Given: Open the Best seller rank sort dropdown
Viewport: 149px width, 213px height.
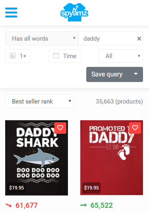Looking at the screenshot, I should tap(40, 102).
